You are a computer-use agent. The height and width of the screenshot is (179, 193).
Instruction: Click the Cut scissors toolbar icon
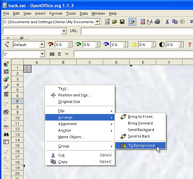pyautogui.click(x=167, y=22)
